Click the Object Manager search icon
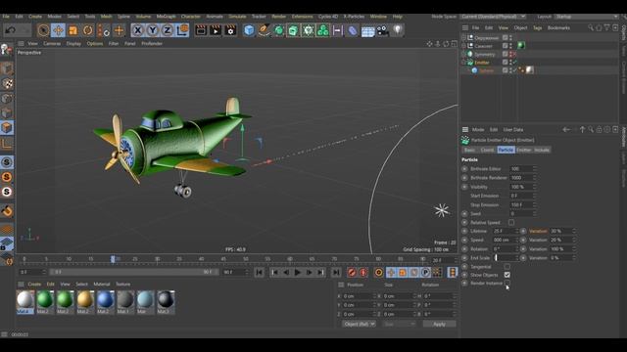Viewport: 627px width, 352px height. point(591,27)
